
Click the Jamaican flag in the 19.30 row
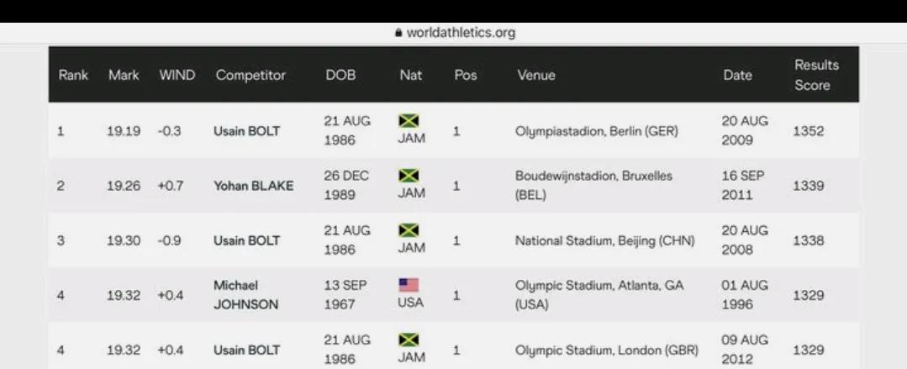click(x=409, y=230)
